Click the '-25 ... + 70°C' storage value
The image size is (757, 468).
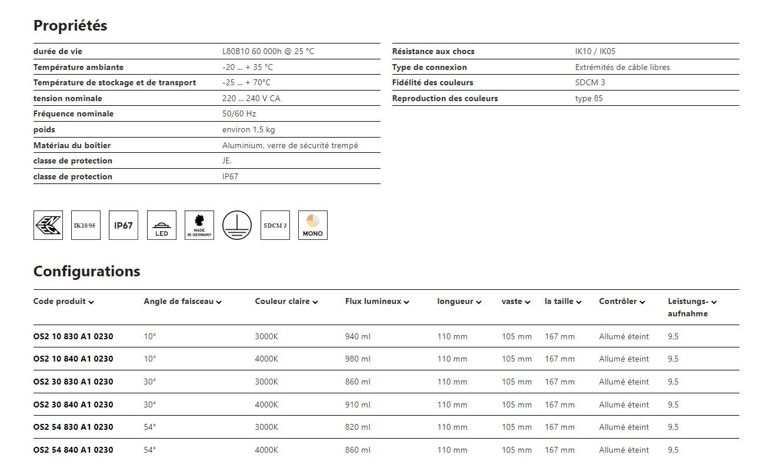click(x=246, y=82)
